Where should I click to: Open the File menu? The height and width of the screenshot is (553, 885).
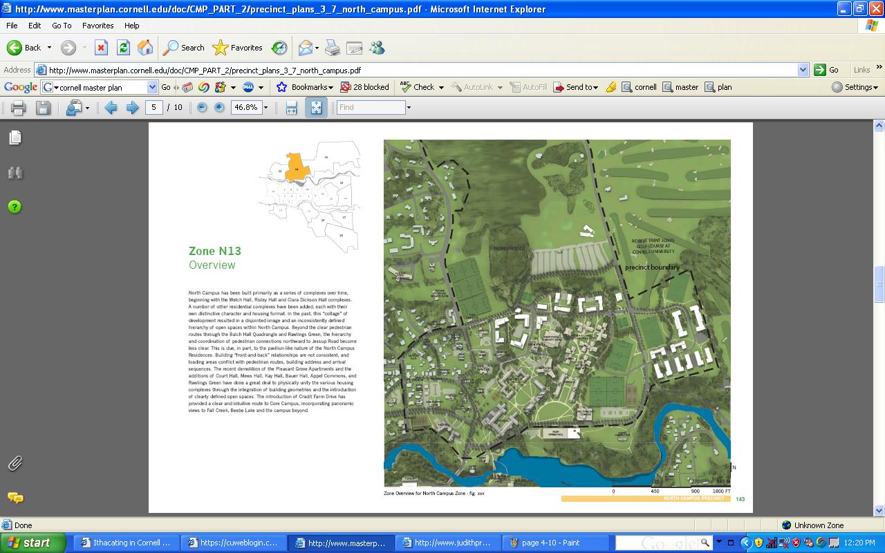coord(12,26)
